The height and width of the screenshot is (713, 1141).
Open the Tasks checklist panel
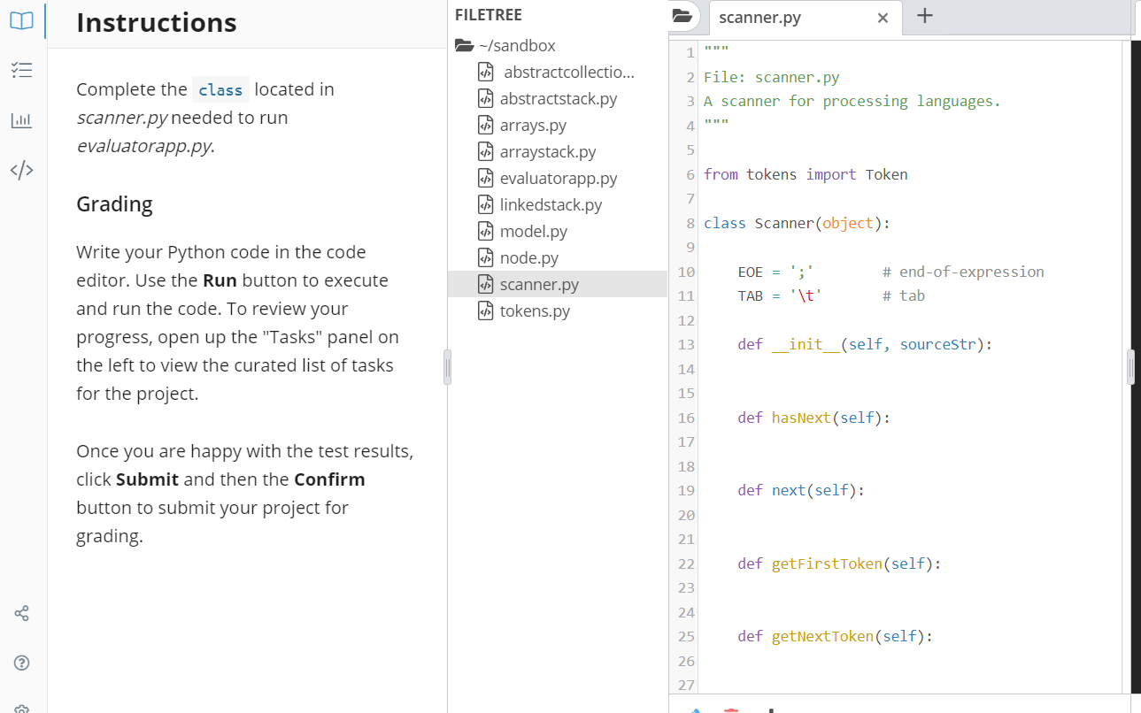(21, 71)
